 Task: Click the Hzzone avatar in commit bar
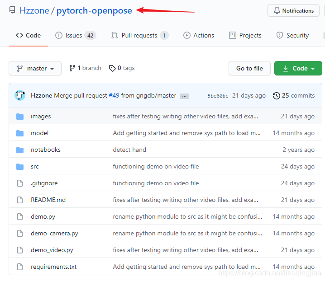pyautogui.click(x=20, y=95)
